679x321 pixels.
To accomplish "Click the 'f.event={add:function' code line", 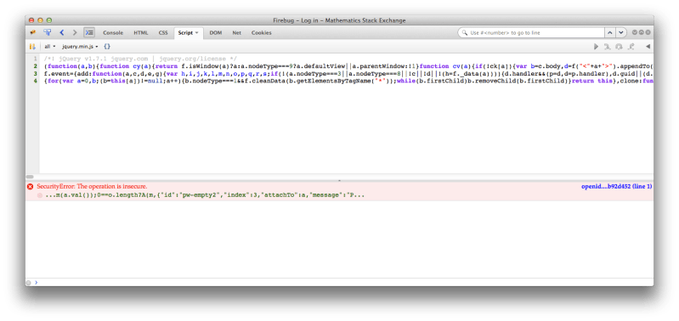I will [x=348, y=74].
